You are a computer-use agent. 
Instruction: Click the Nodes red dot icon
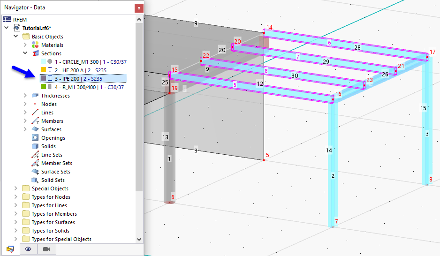35,104
